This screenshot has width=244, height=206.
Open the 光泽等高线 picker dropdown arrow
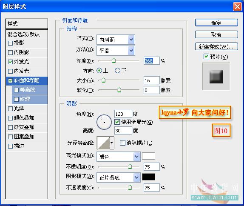[112, 143]
